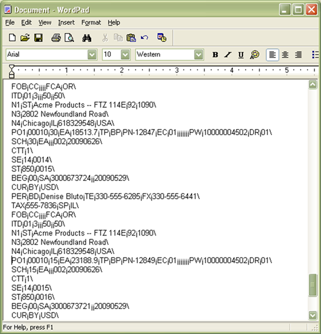Paste clipboard contents using Paste icon
Viewport: 321px width, 334px height.
pyautogui.click(x=131, y=38)
